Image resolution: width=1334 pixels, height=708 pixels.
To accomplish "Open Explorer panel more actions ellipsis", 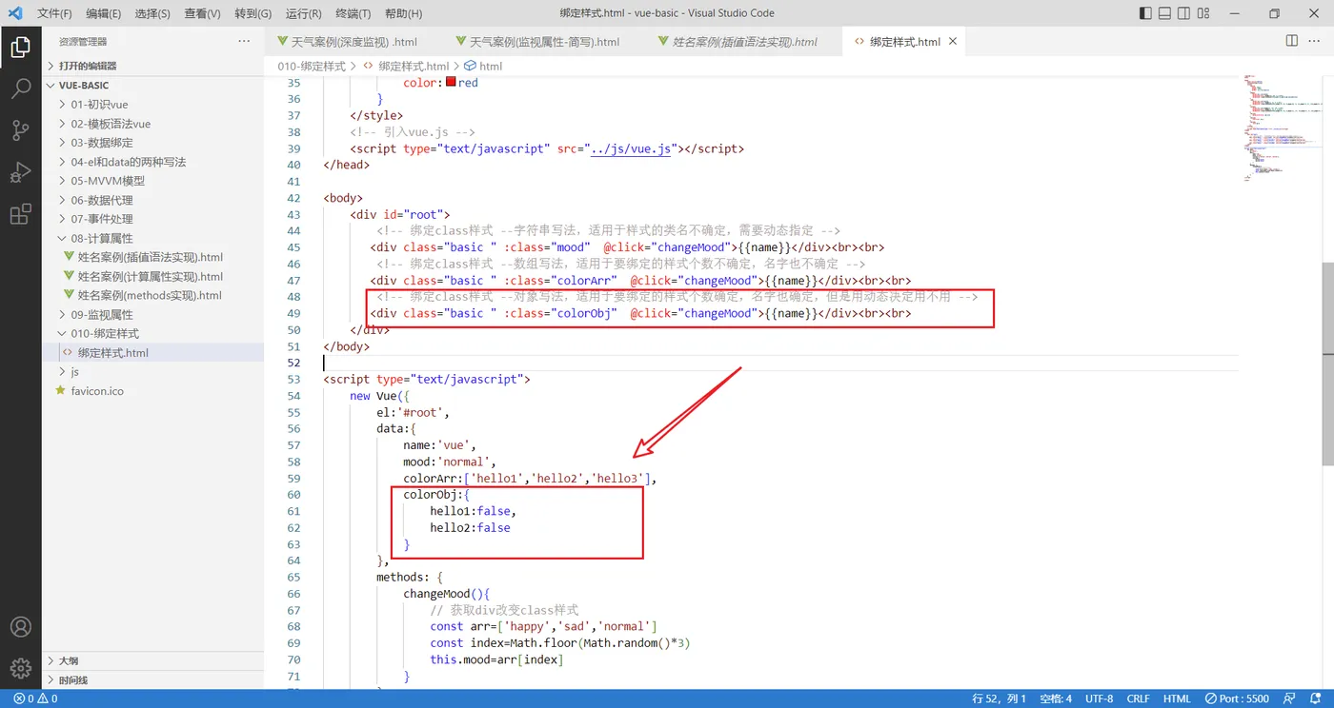I will (x=244, y=41).
